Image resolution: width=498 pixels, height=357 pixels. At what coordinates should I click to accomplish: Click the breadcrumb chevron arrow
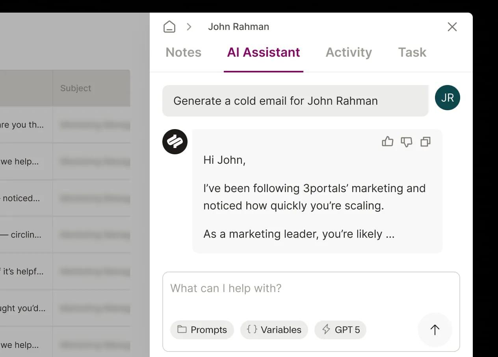189,27
